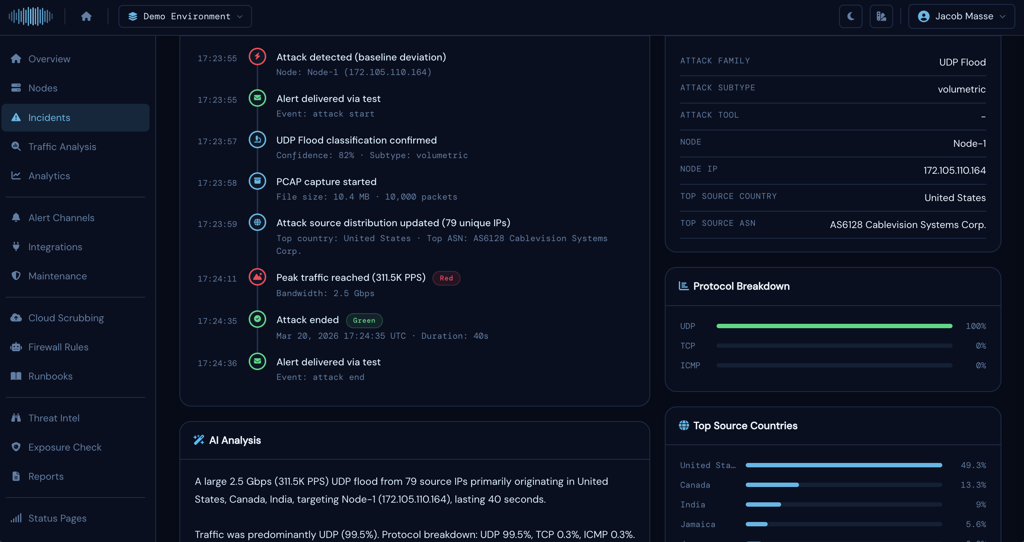The height and width of the screenshot is (542, 1024).
Task: Click the Peak traffic reached timeline marker
Action: (257, 277)
